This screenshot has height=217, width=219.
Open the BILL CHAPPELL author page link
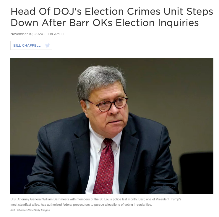[x=27, y=45]
